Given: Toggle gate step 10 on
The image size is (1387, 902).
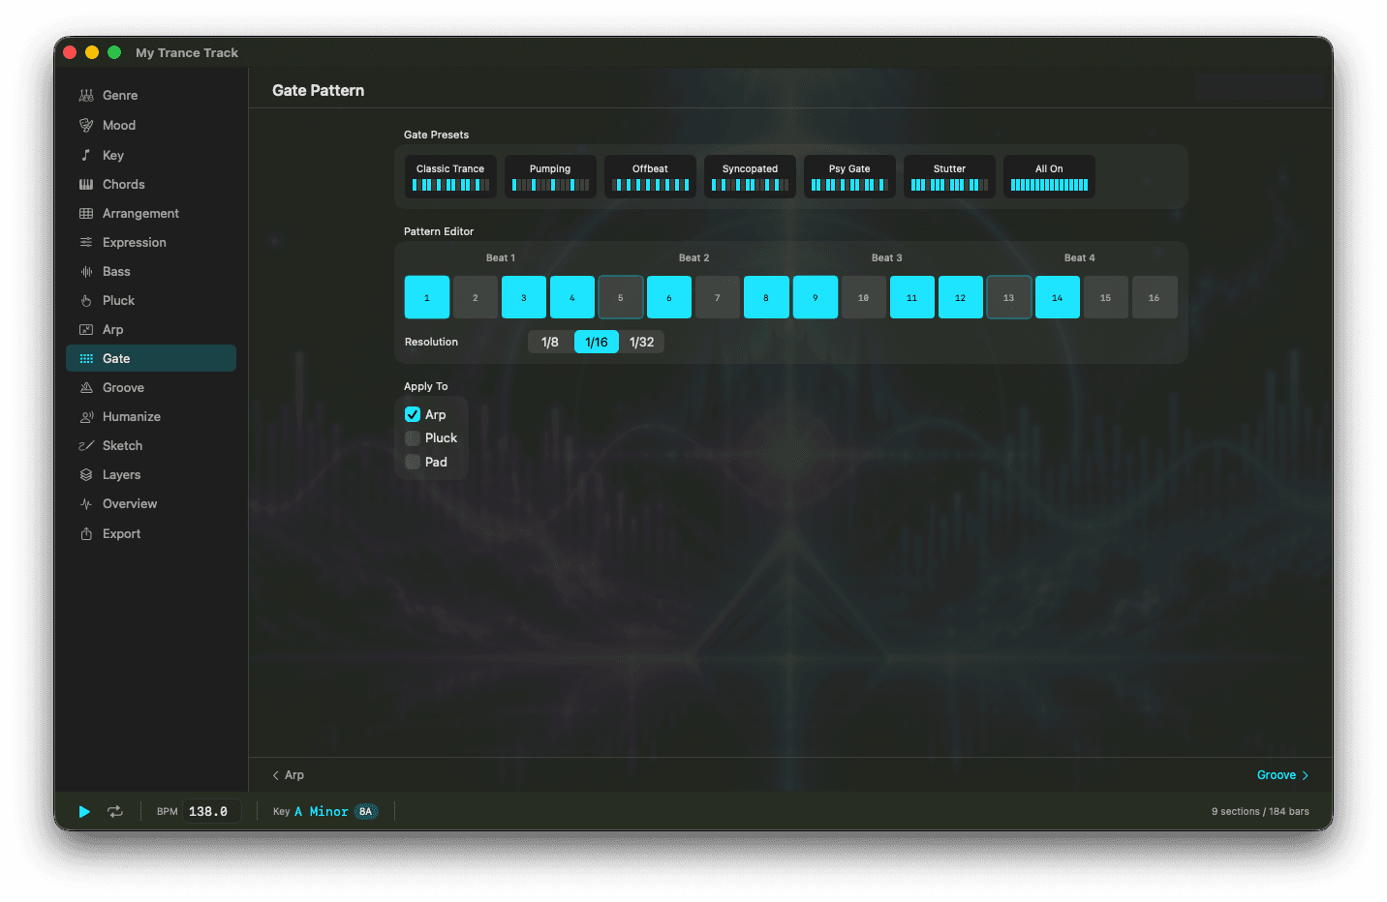Looking at the screenshot, I should point(864,297).
